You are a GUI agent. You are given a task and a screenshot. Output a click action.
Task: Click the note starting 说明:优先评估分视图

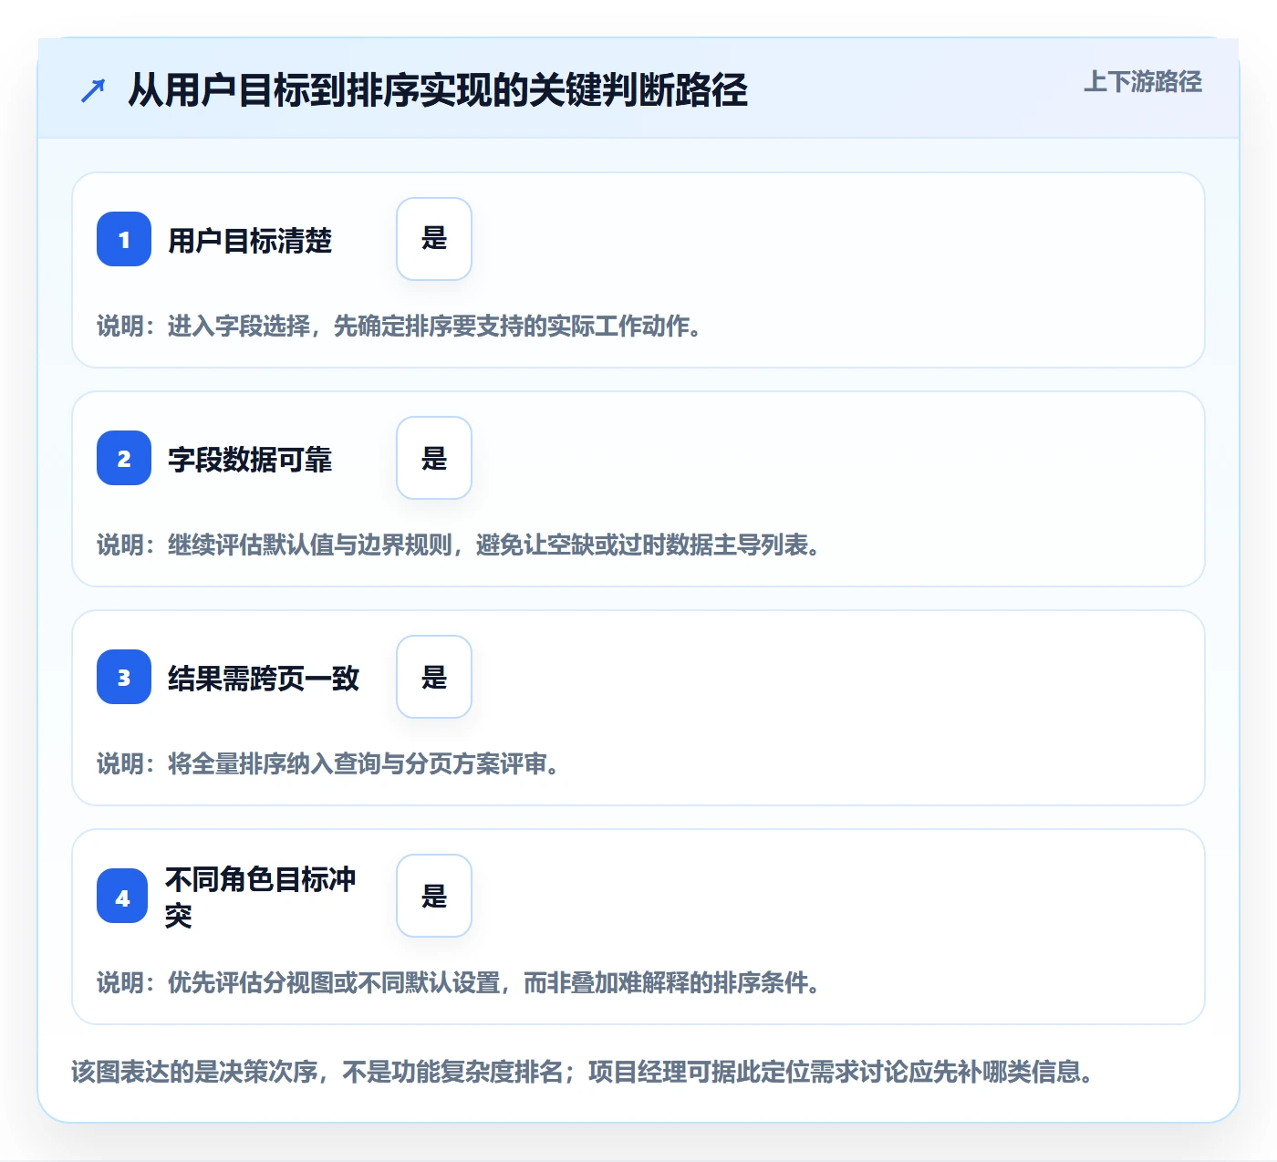tap(459, 982)
